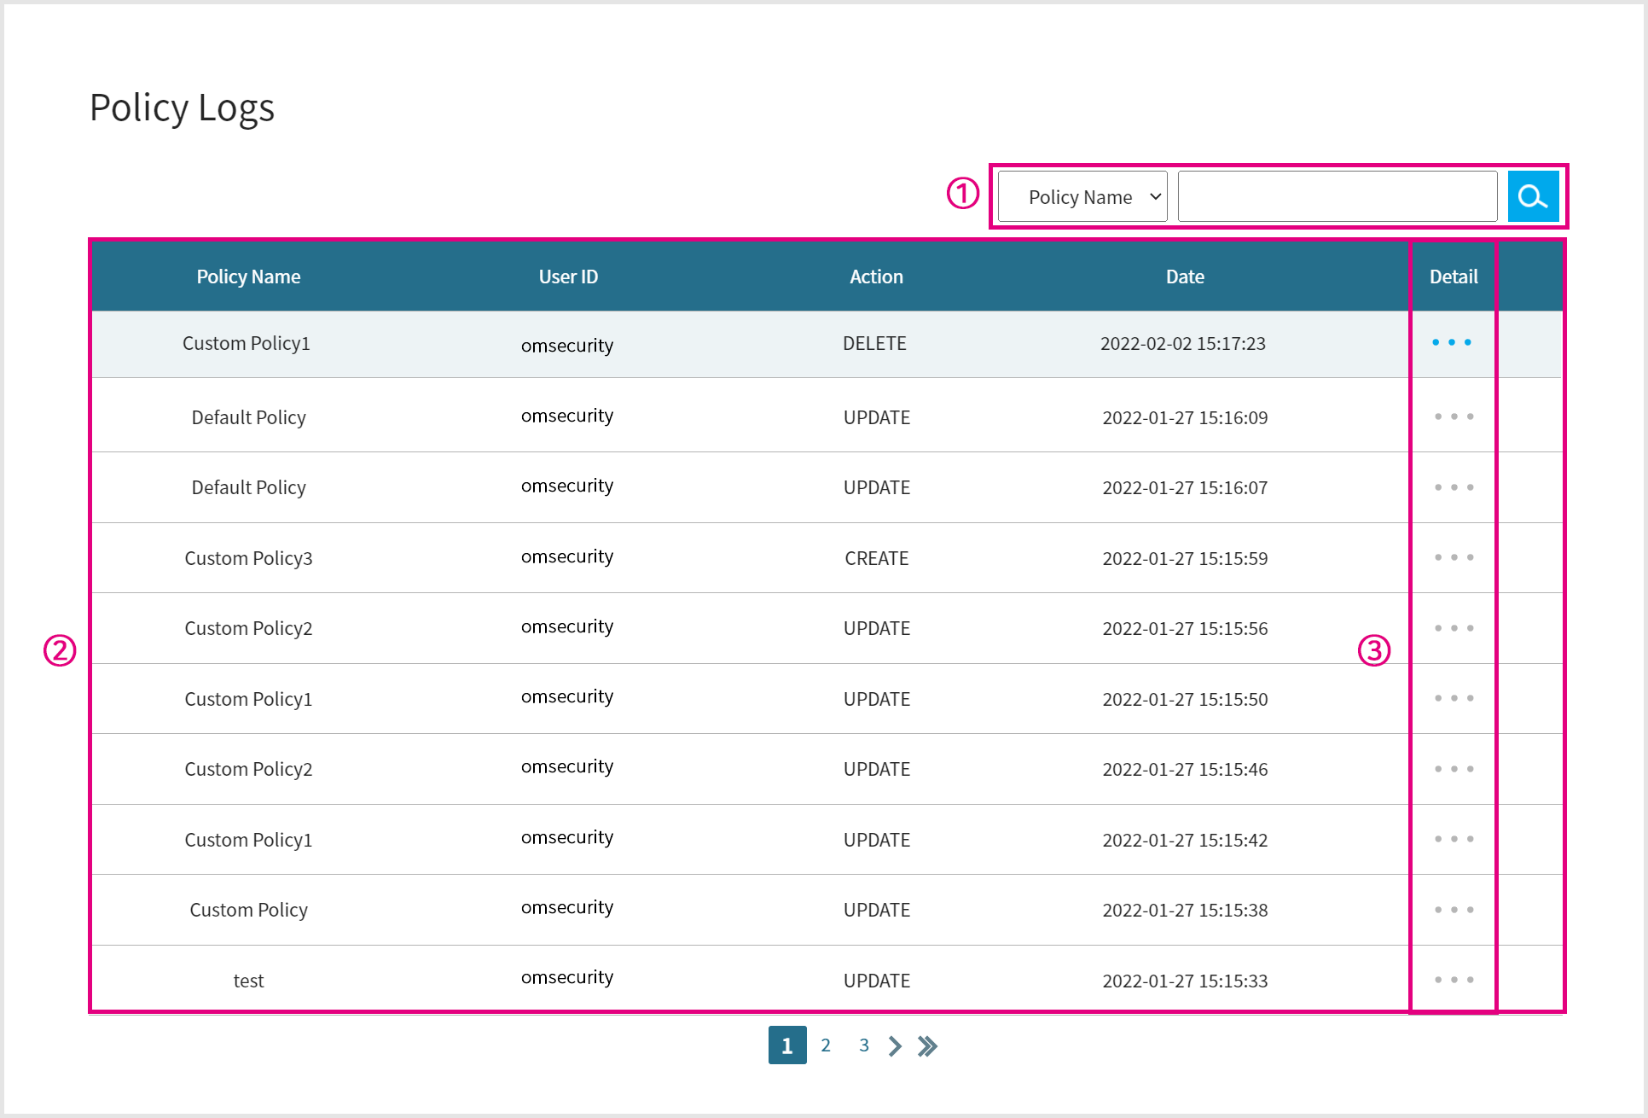
Task: Open detail dots for 15:15:42 Custom Policy1 row
Action: 1454,839
